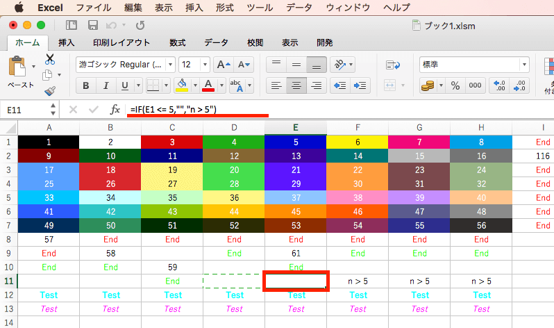
Task: Click the percent style button
Action: point(455,85)
